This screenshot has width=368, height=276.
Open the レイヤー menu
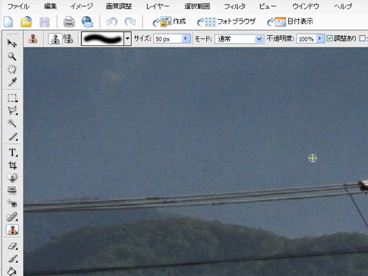click(x=158, y=6)
